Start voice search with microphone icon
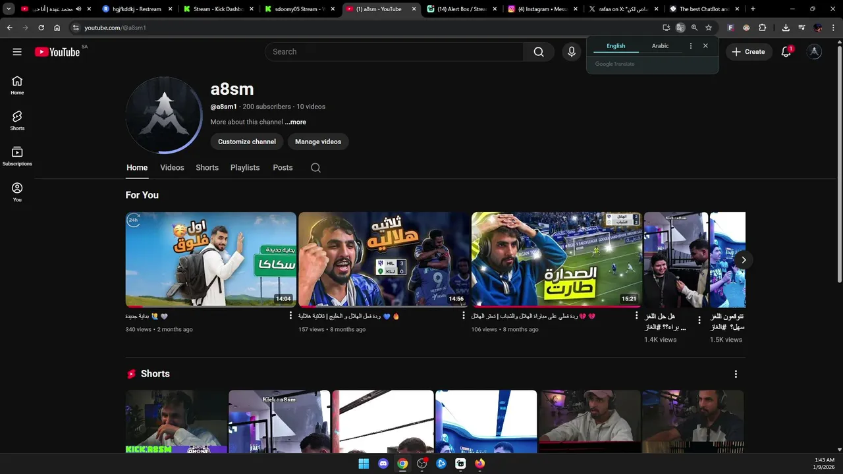The image size is (843, 474). pyautogui.click(x=572, y=52)
